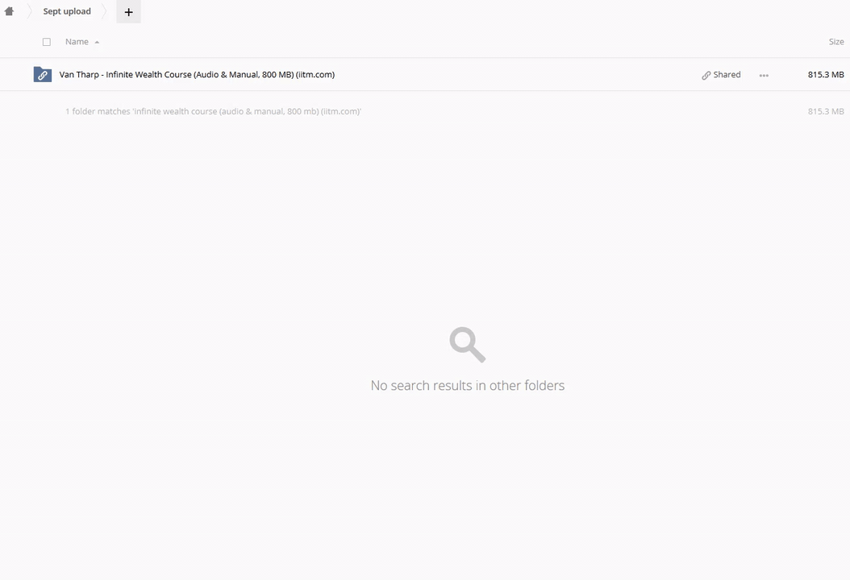The image size is (850, 580).
Task: Click the large magnifying glass search icon
Action: (467, 345)
